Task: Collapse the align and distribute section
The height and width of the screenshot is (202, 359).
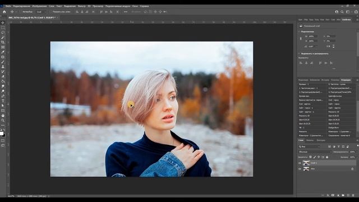Action: (x=299, y=54)
